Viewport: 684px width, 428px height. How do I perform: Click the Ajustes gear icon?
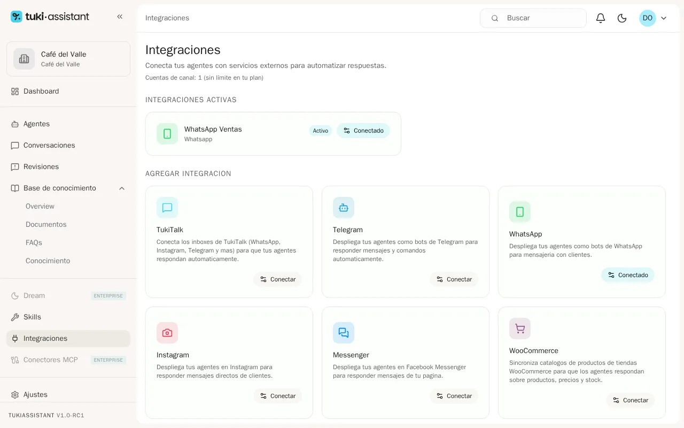pyautogui.click(x=15, y=395)
